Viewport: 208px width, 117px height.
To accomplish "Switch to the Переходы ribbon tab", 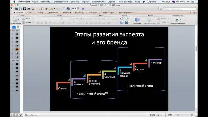I will [x=80, y=13].
